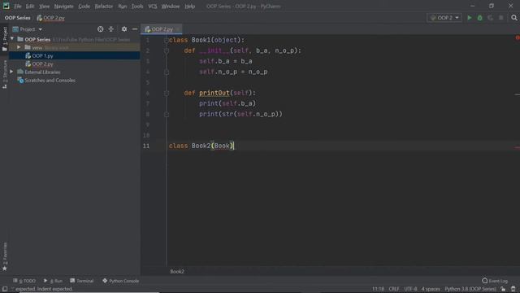
Task: Click OOP 2.py breadcrumb in navigation bar
Action: pos(50,18)
